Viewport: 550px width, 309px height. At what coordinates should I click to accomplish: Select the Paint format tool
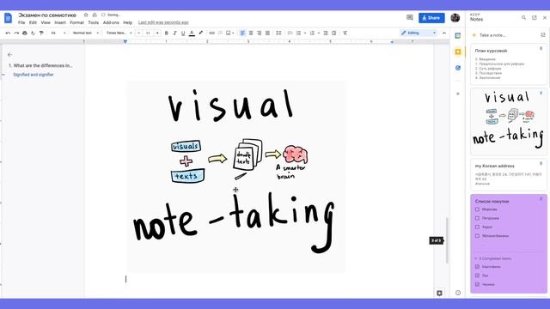coord(41,33)
